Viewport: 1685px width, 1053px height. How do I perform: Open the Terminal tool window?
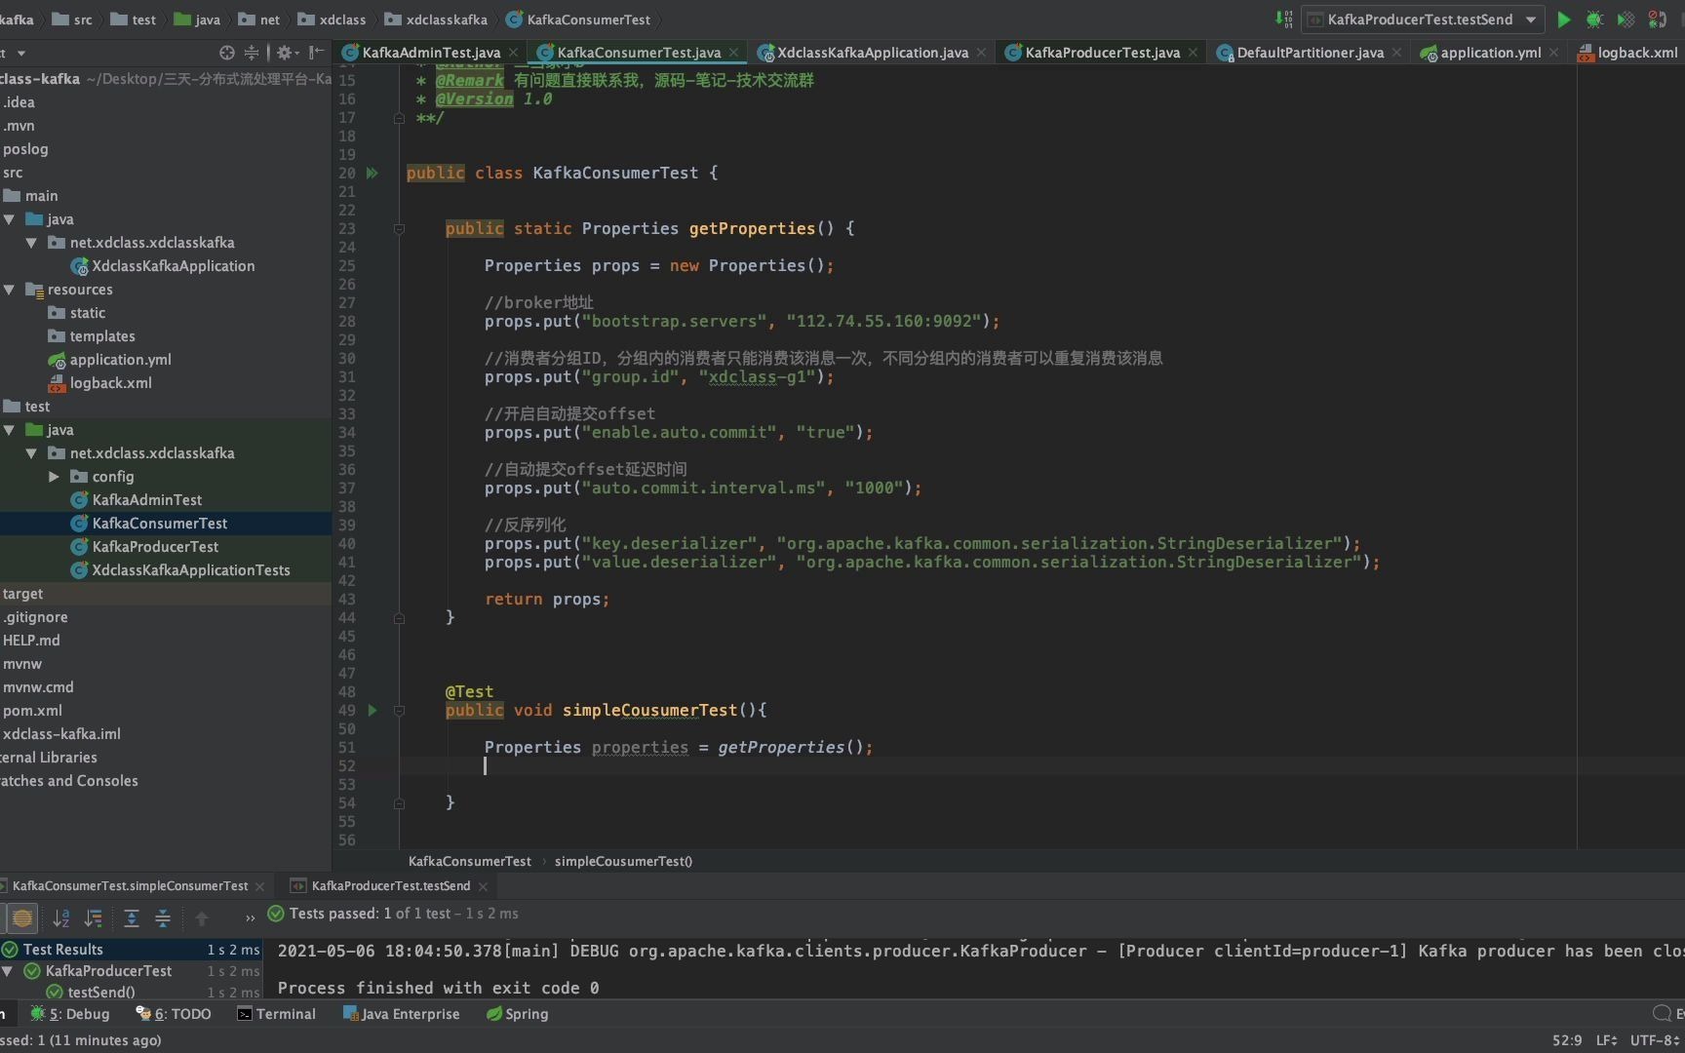coord(277,1014)
